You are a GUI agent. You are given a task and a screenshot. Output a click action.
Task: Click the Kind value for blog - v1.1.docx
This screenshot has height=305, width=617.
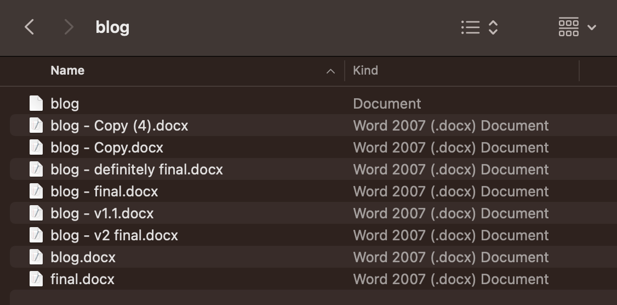(x=450, y=213)
